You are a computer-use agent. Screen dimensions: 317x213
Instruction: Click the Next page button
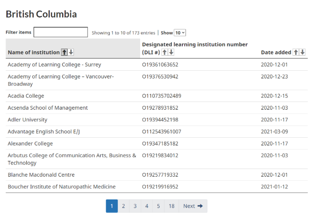click(x=193, y=206)
